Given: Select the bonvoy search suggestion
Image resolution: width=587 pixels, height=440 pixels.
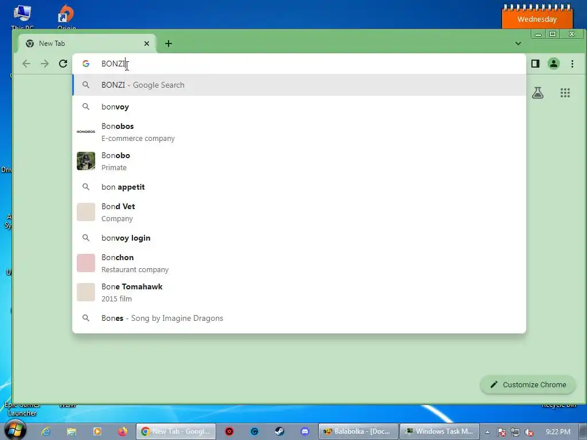Looking at the screenshot, I should pyautogui.click(x=299, y=107).
